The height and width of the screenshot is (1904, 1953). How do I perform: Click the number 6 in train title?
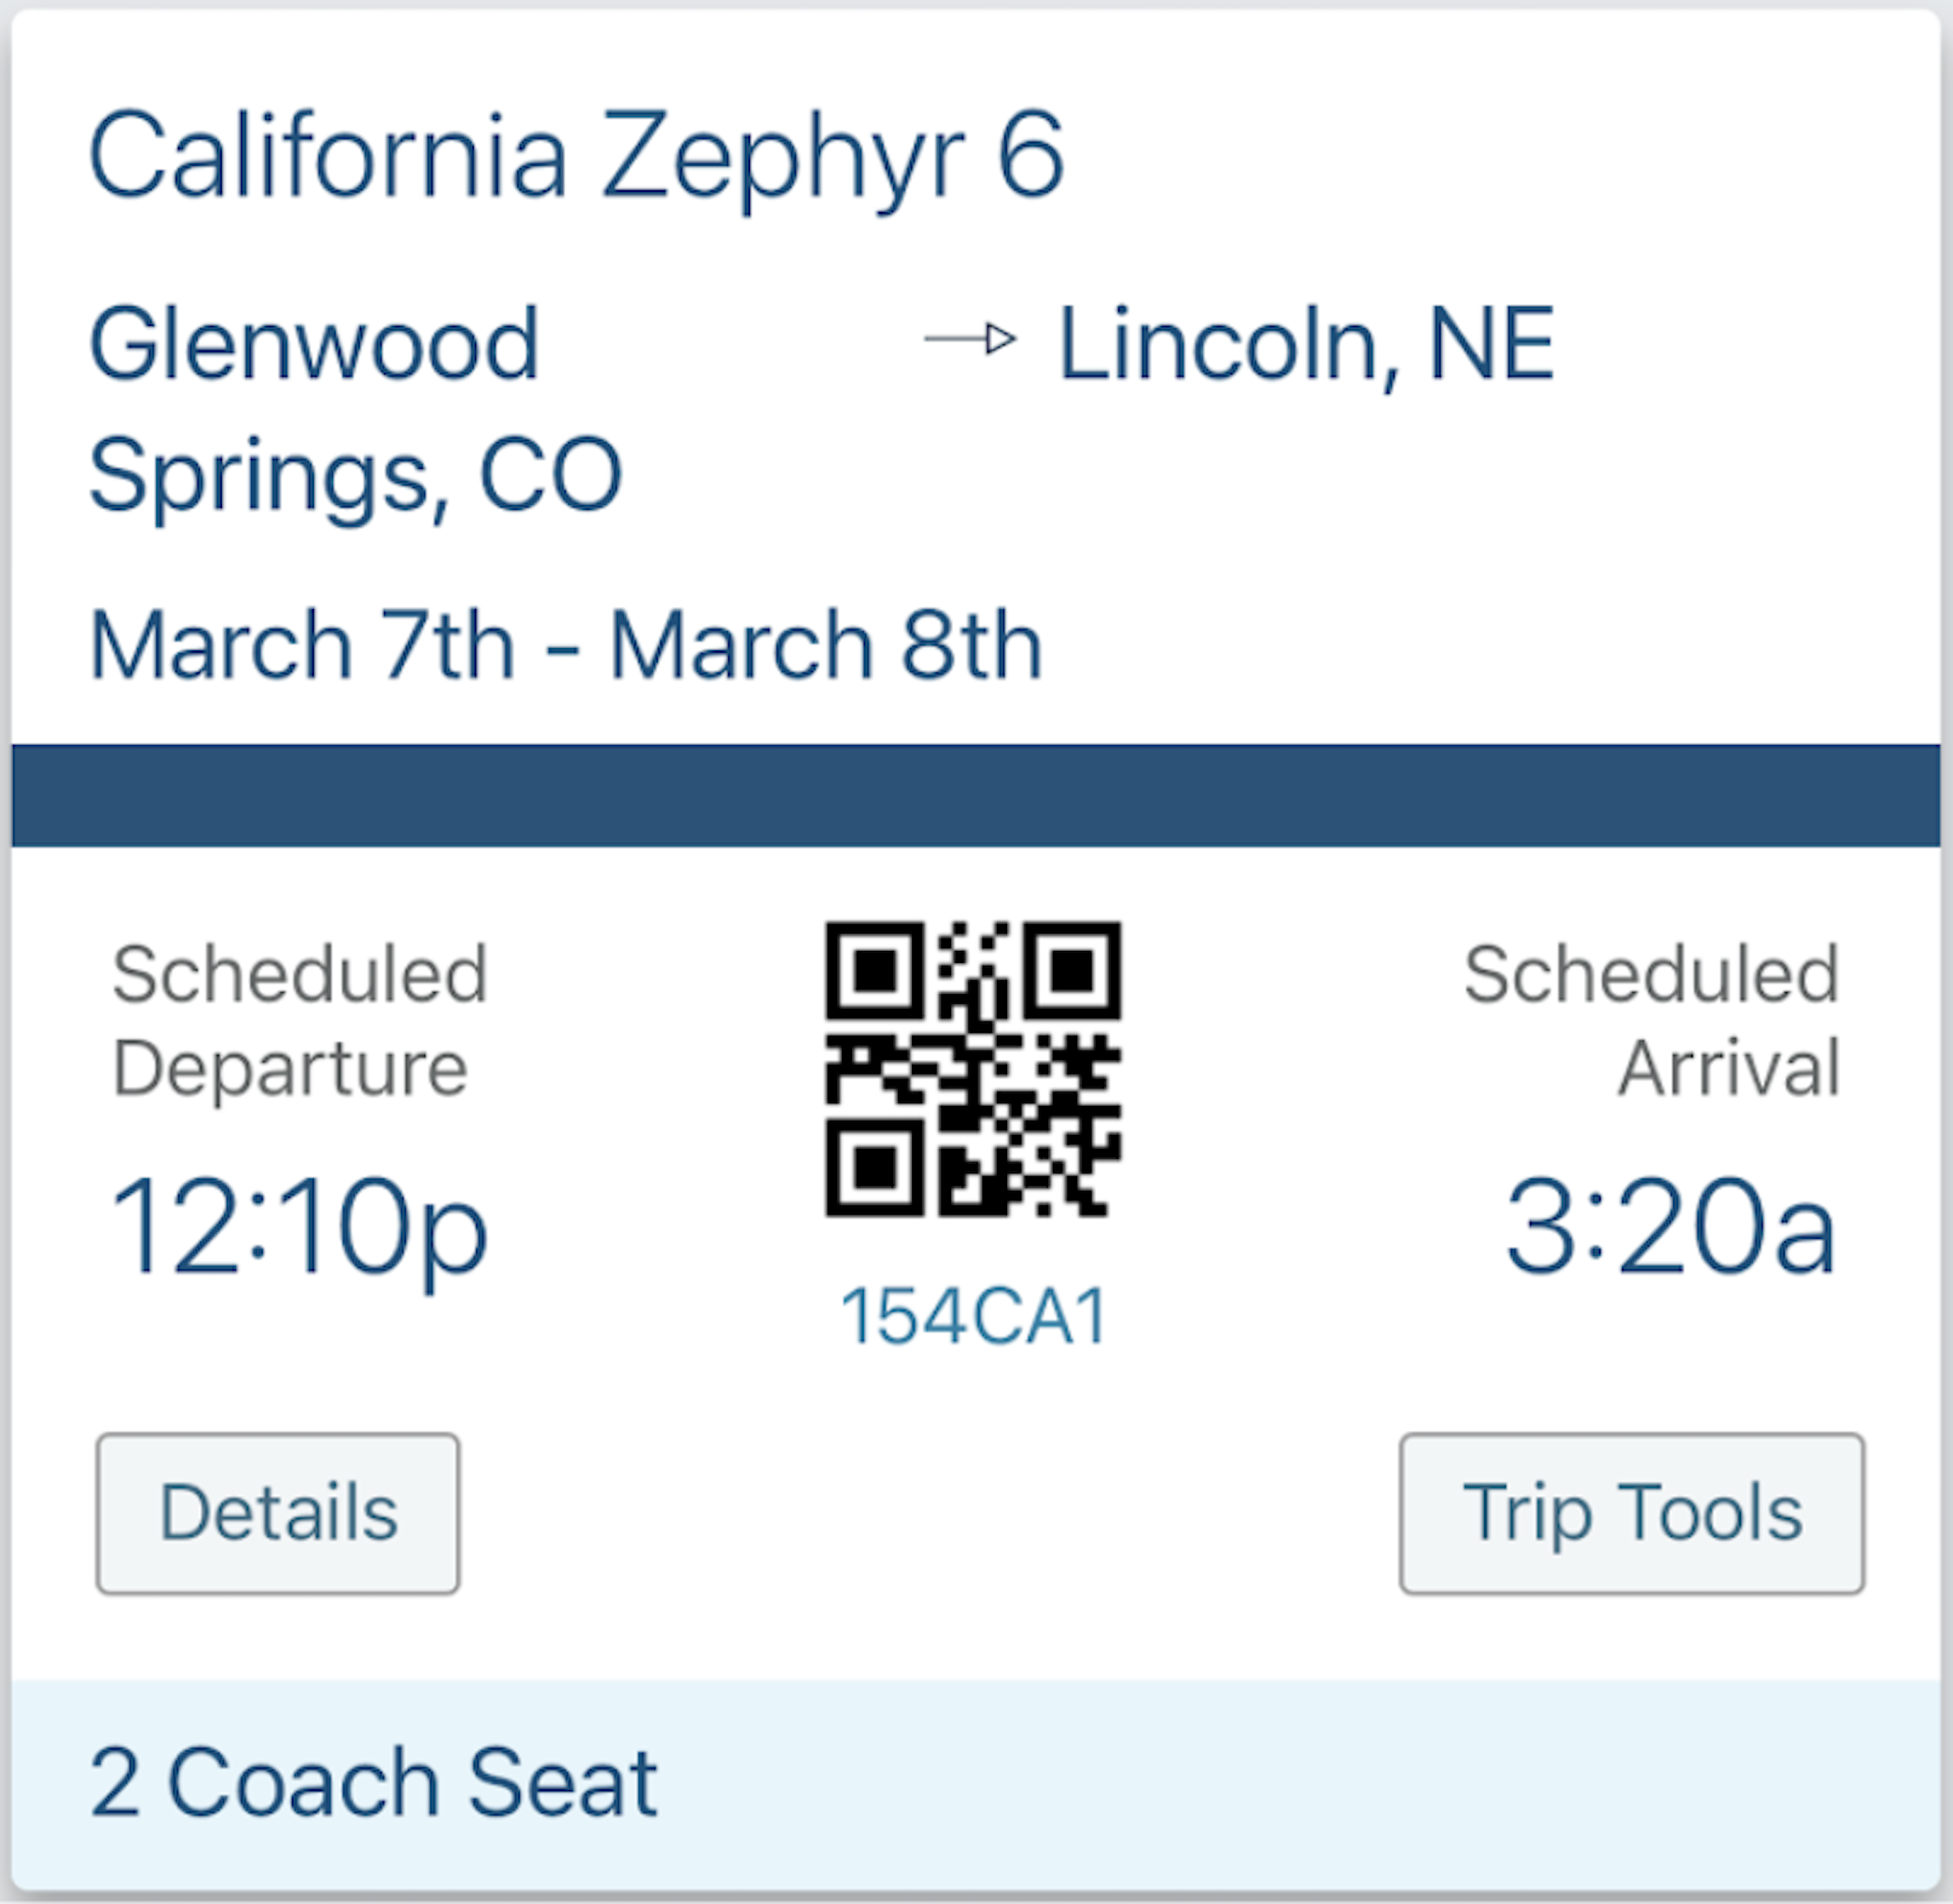coord(1031,155)
